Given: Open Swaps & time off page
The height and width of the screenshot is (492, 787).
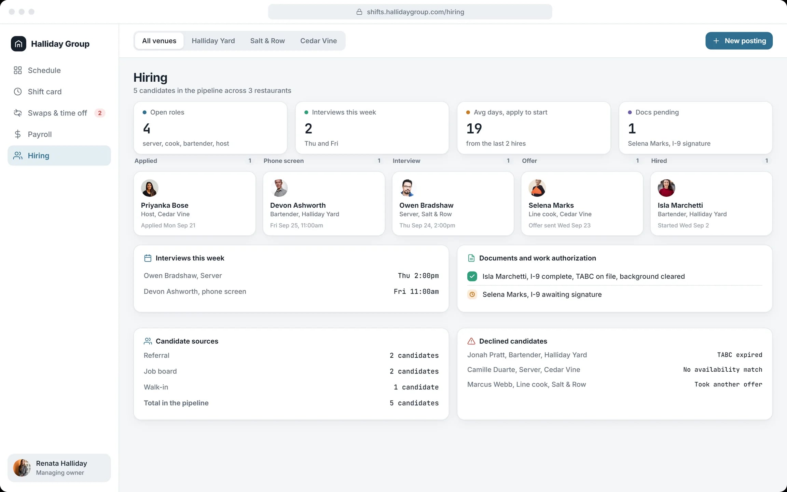Looking at the screenshot, I should coord(59,113).
